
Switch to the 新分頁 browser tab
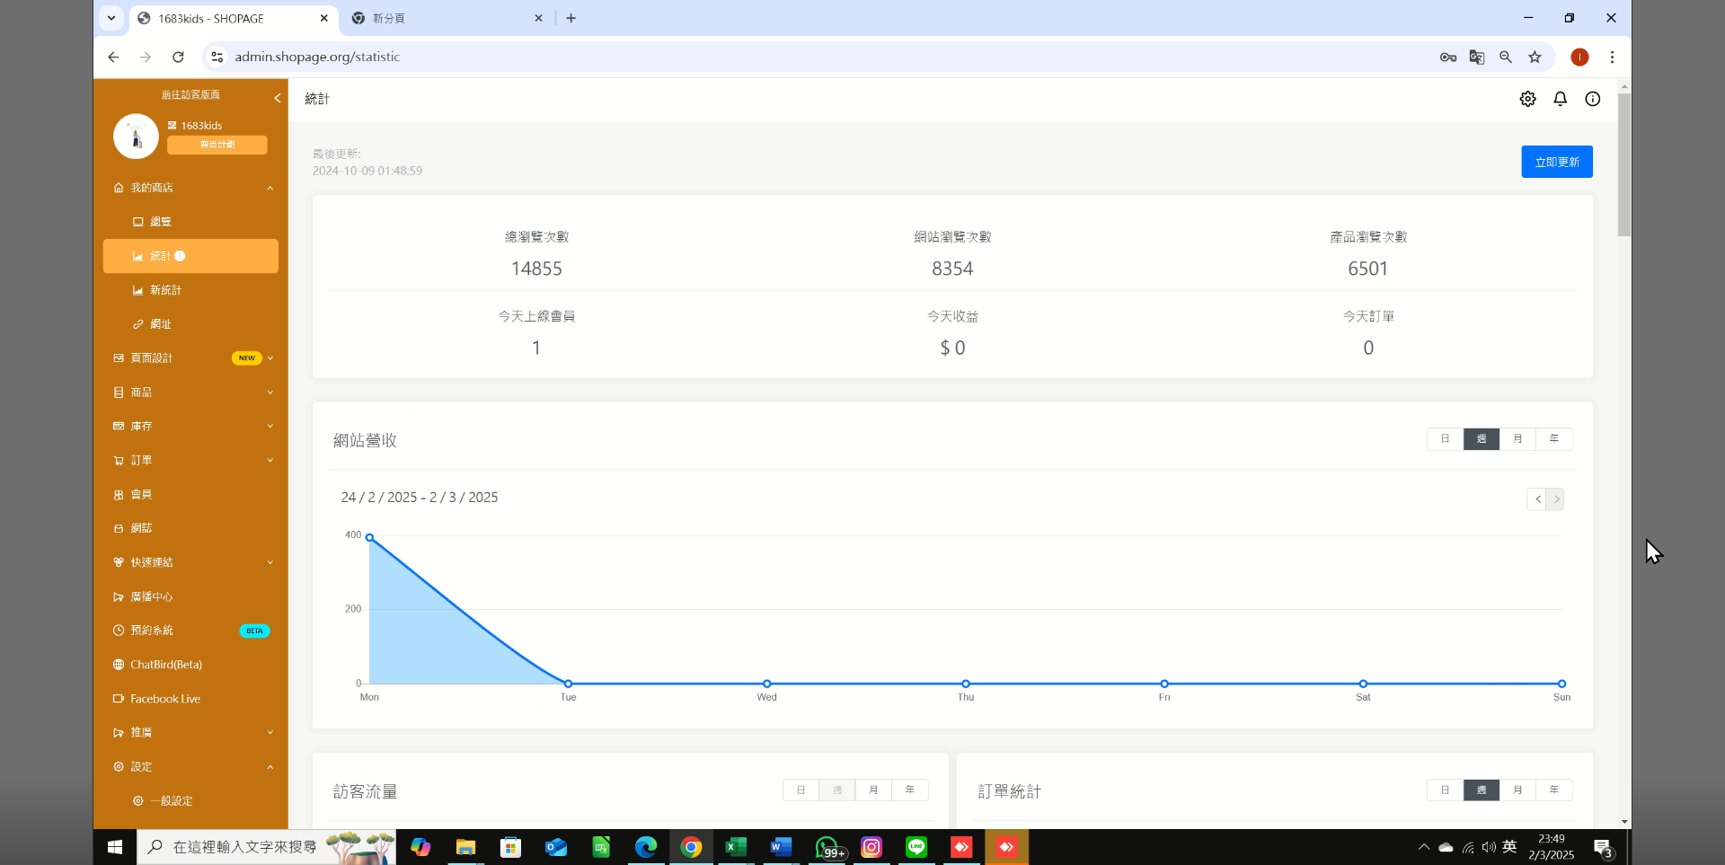[x=447, y=18]
